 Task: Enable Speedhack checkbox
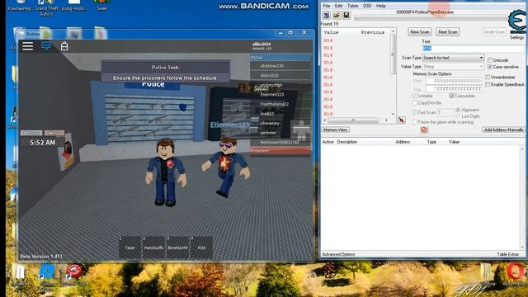(488, 84)
